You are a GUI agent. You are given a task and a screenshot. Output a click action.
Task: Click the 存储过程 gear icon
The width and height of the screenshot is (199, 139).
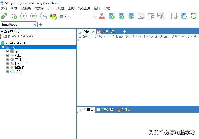click(x=12, y=59)
